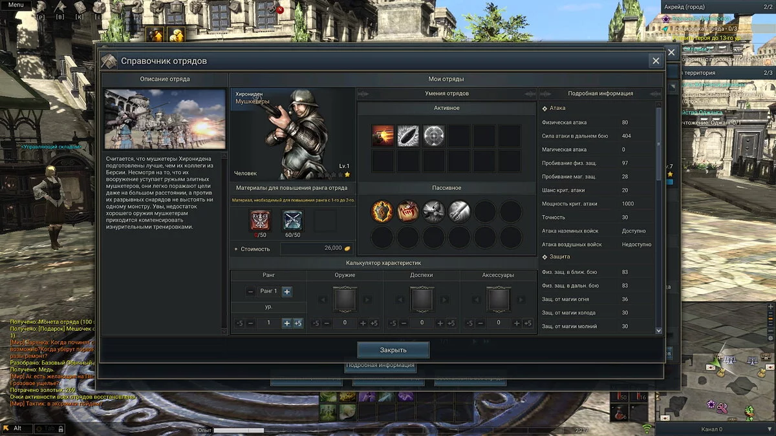The height and width of the screenshot is (436, 776).
Task: Decrease rank with minus beside Ранг 1
Action: 250,292
